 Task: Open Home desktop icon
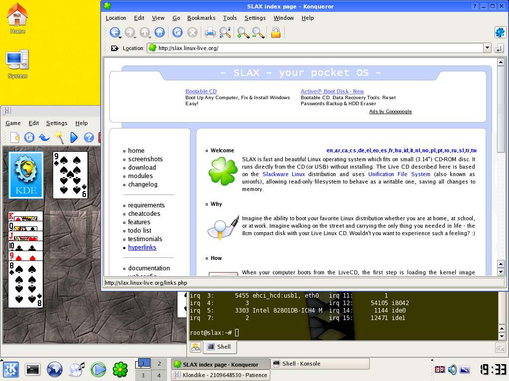click(17, 18)
